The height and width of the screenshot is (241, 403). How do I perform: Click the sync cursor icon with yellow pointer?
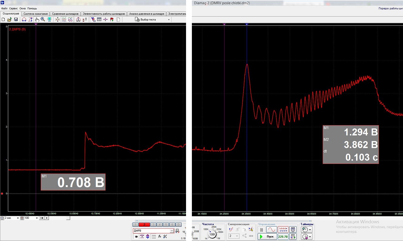click(251, 229)
